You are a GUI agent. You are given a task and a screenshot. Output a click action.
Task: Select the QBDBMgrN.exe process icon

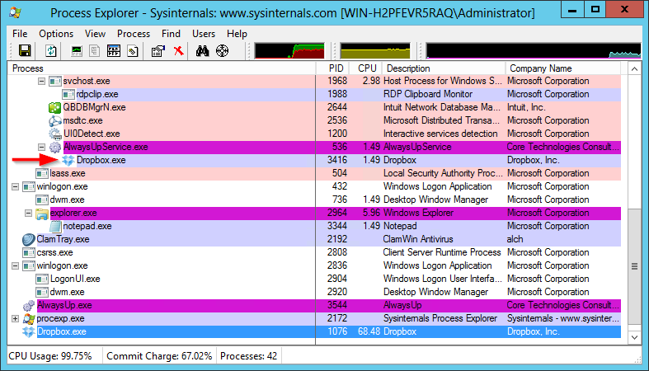[54, 107]
